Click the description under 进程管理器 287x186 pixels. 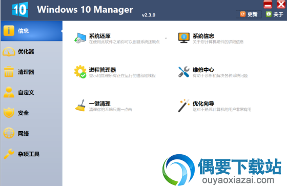122,76
